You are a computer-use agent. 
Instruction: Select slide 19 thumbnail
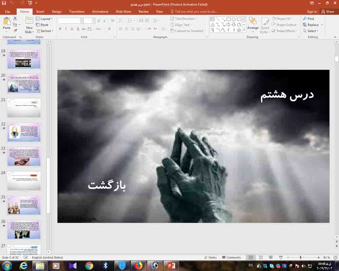point(24,59)
